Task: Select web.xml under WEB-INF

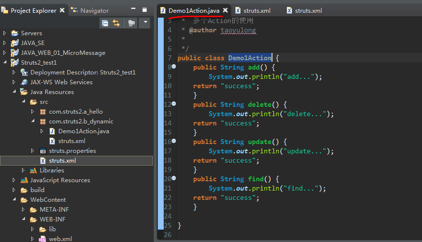Action: pos(60,239)
